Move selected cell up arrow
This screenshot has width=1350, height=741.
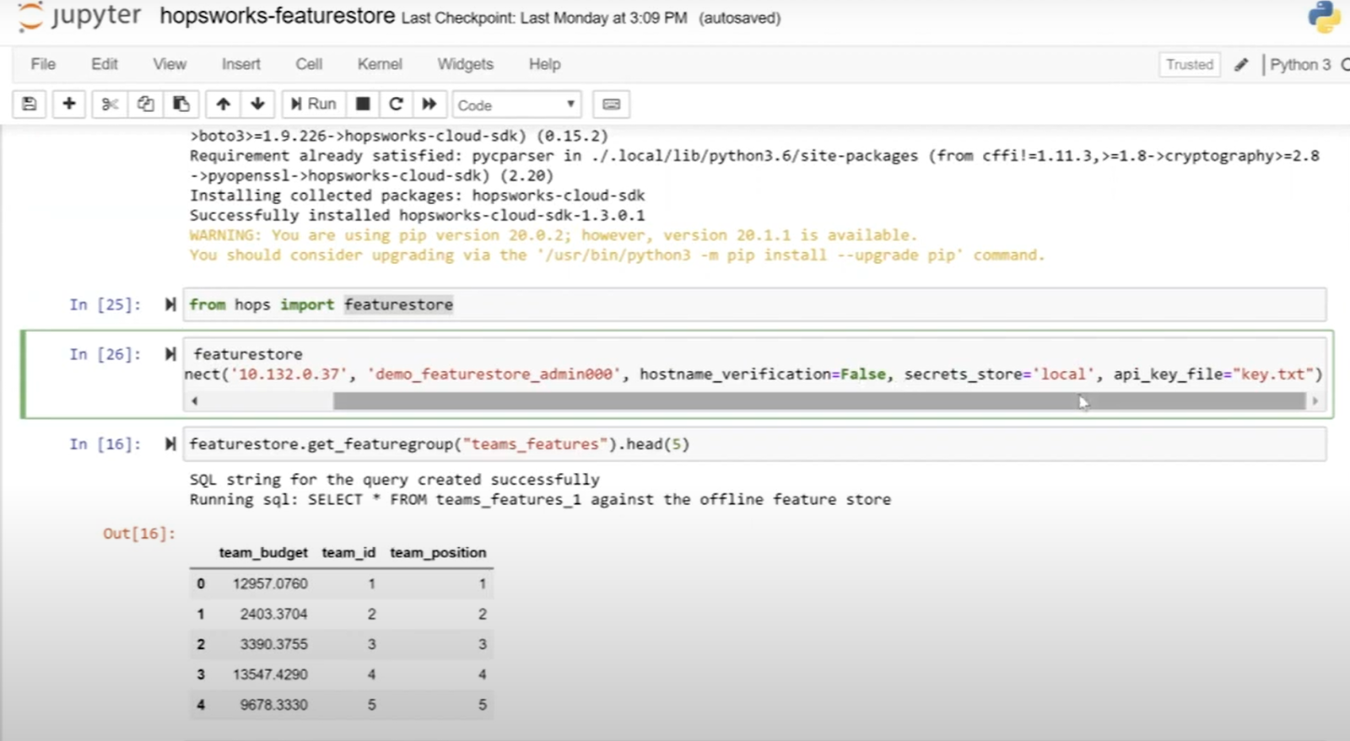tap(223, 104)
